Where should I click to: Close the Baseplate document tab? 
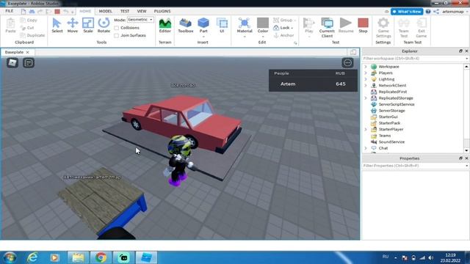pyautogui.click(x=28, y=52)
